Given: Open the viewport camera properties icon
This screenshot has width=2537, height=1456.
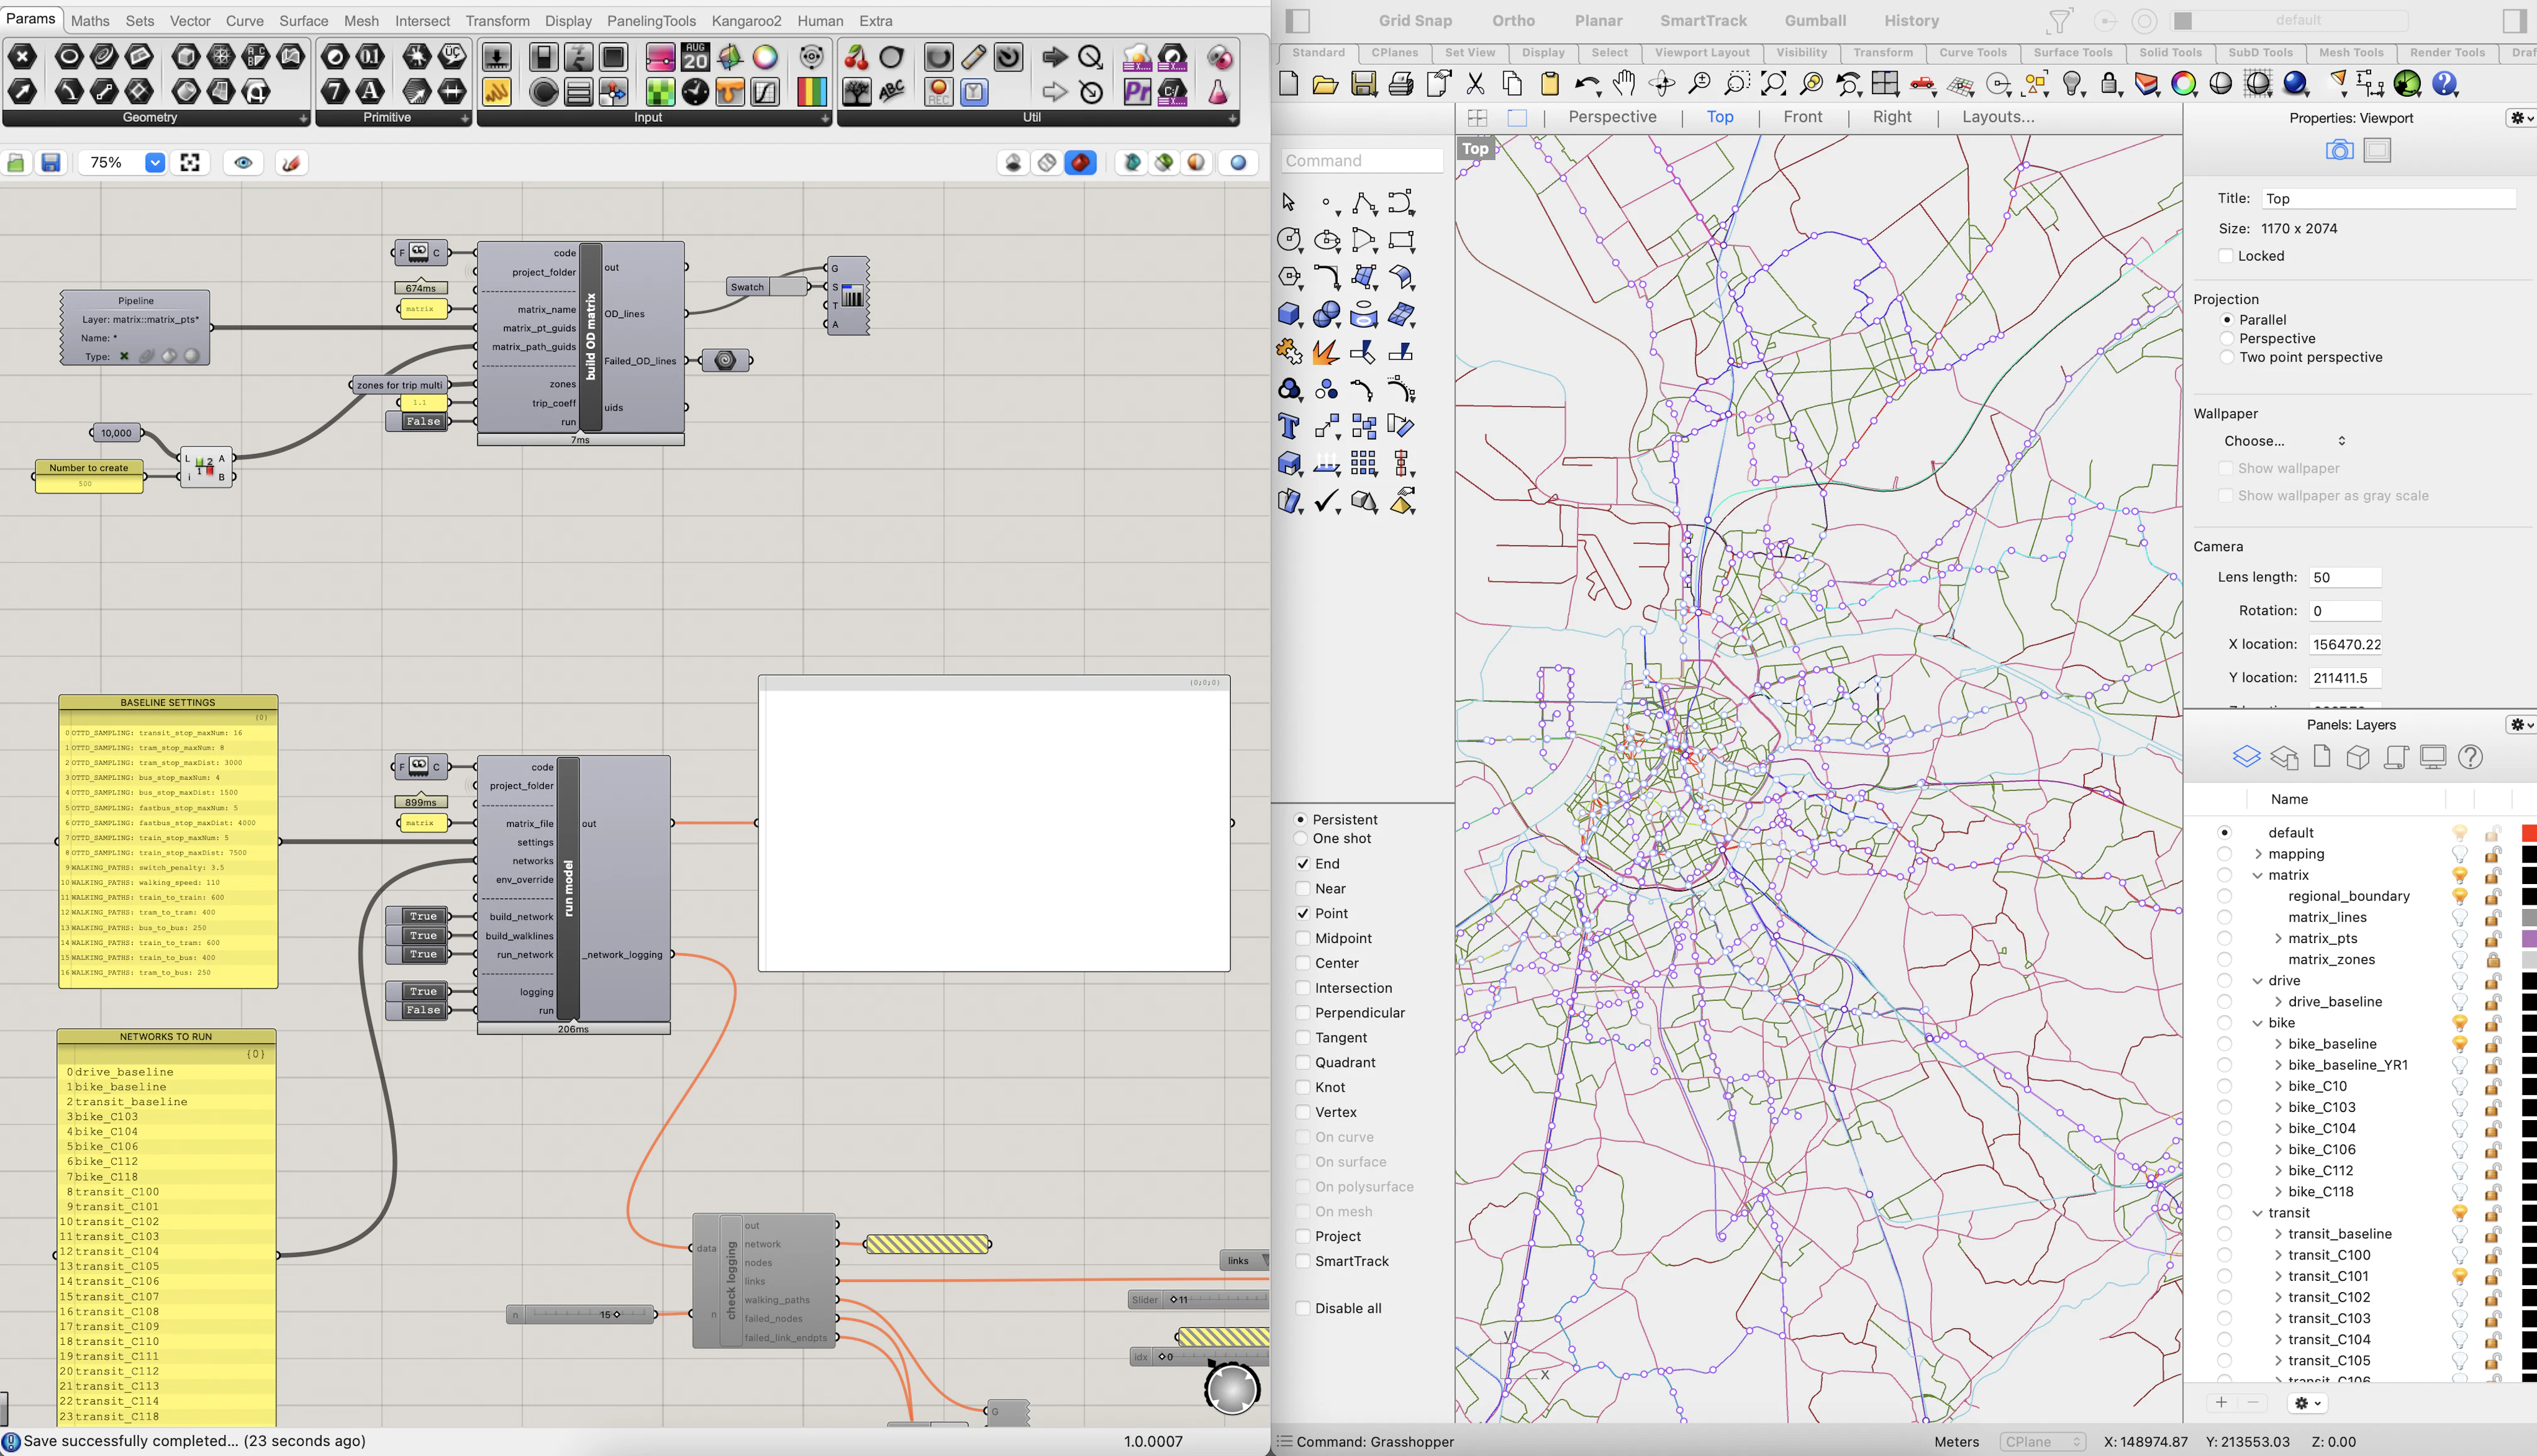Looking at the screenshot, I should (x=2339, y=150).
